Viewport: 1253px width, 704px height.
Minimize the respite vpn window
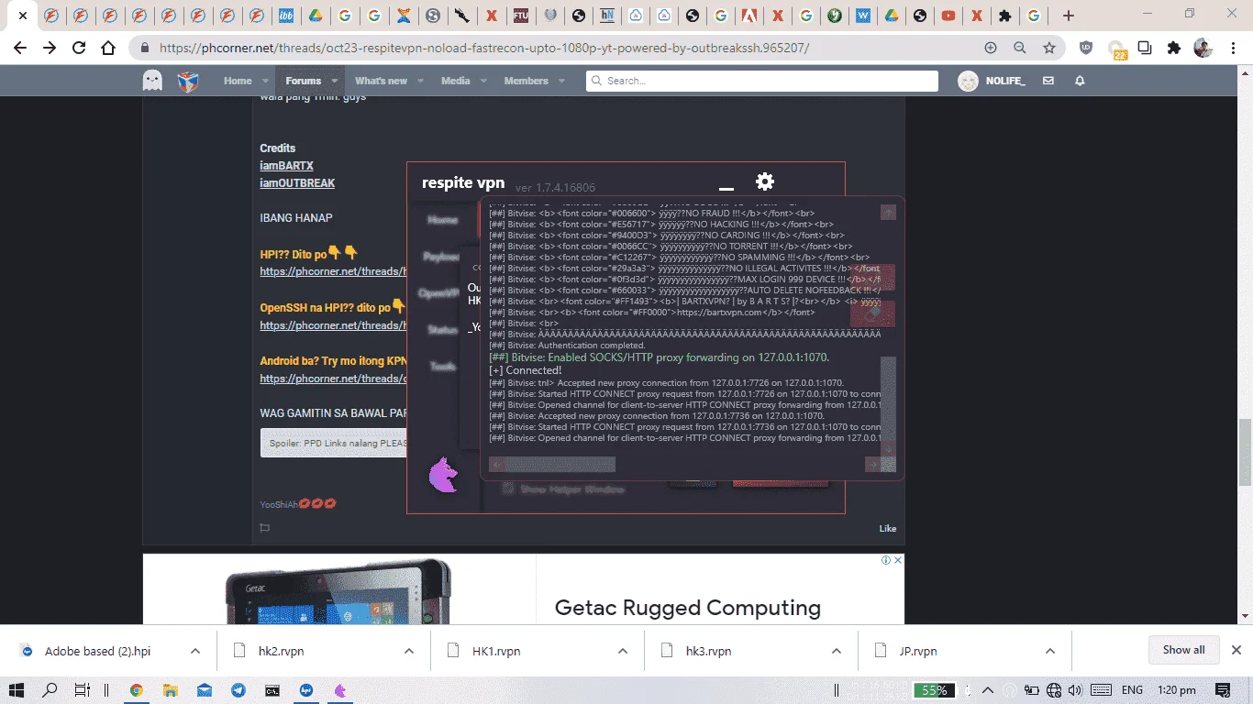(726, 189)
